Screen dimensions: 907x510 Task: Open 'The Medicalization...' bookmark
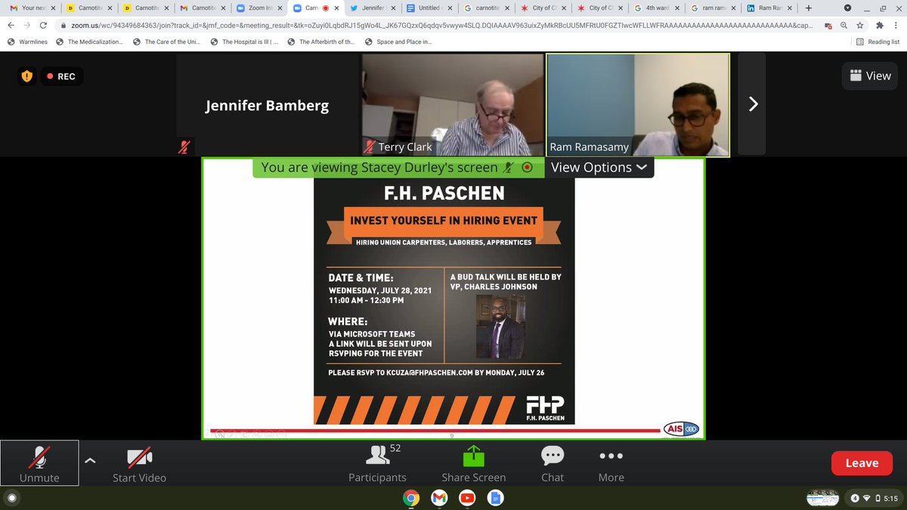pos(90,42)
